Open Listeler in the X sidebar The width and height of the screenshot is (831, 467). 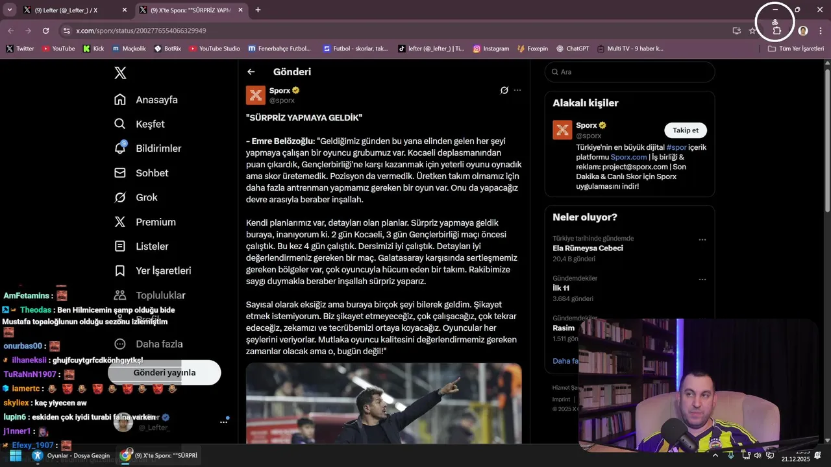142,246
